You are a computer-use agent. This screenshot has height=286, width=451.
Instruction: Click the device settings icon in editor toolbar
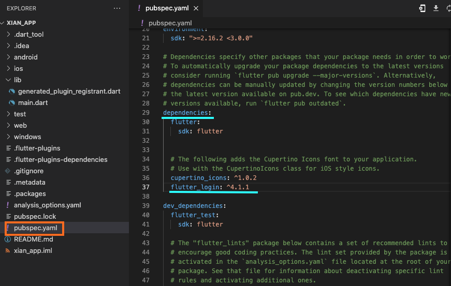(x=423, y=8)
